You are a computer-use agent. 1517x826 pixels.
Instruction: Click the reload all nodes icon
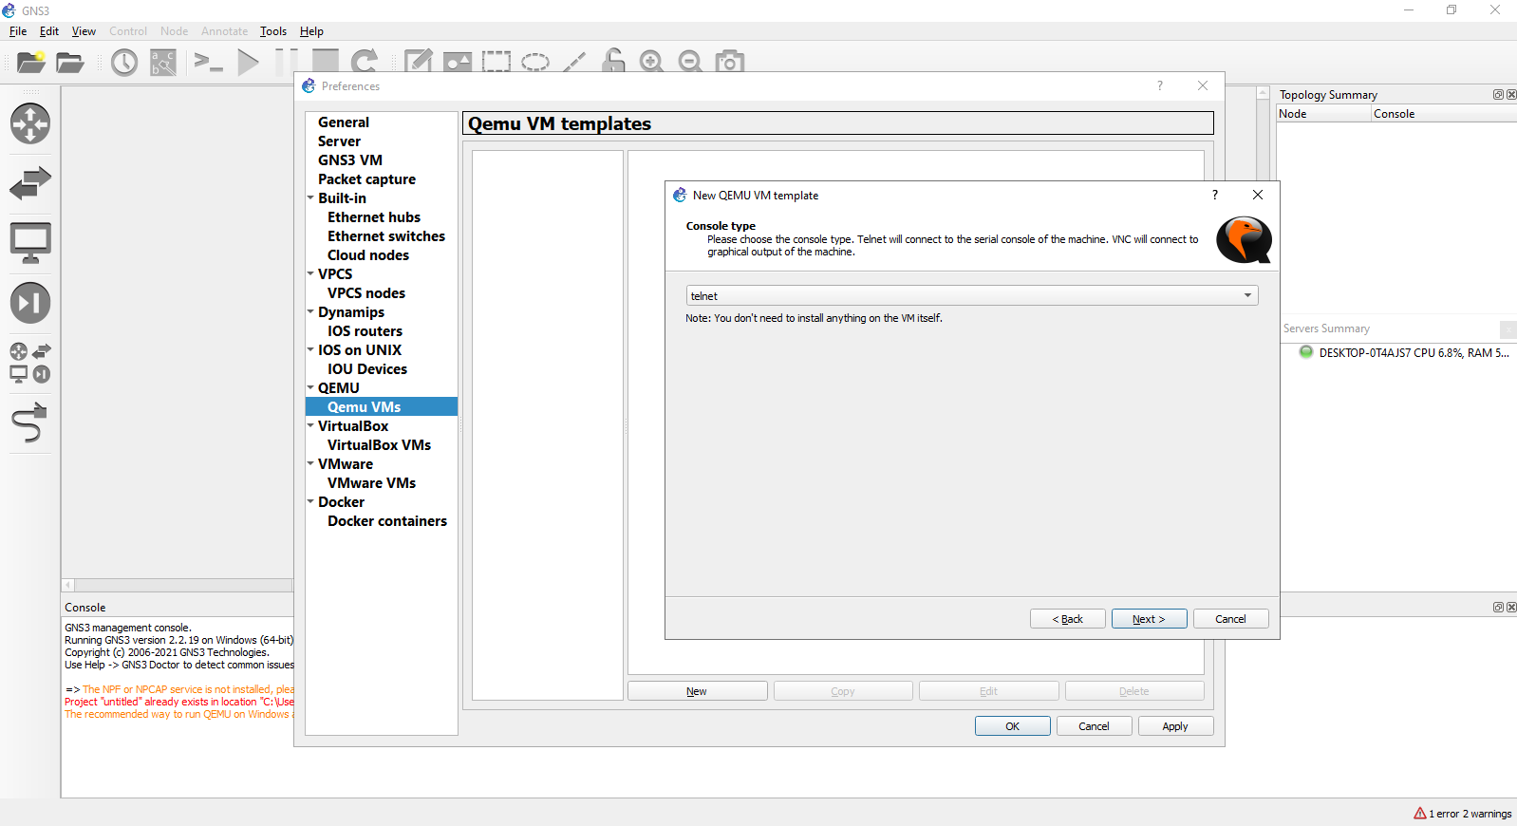pyautogui.click(x=365, y=61)
